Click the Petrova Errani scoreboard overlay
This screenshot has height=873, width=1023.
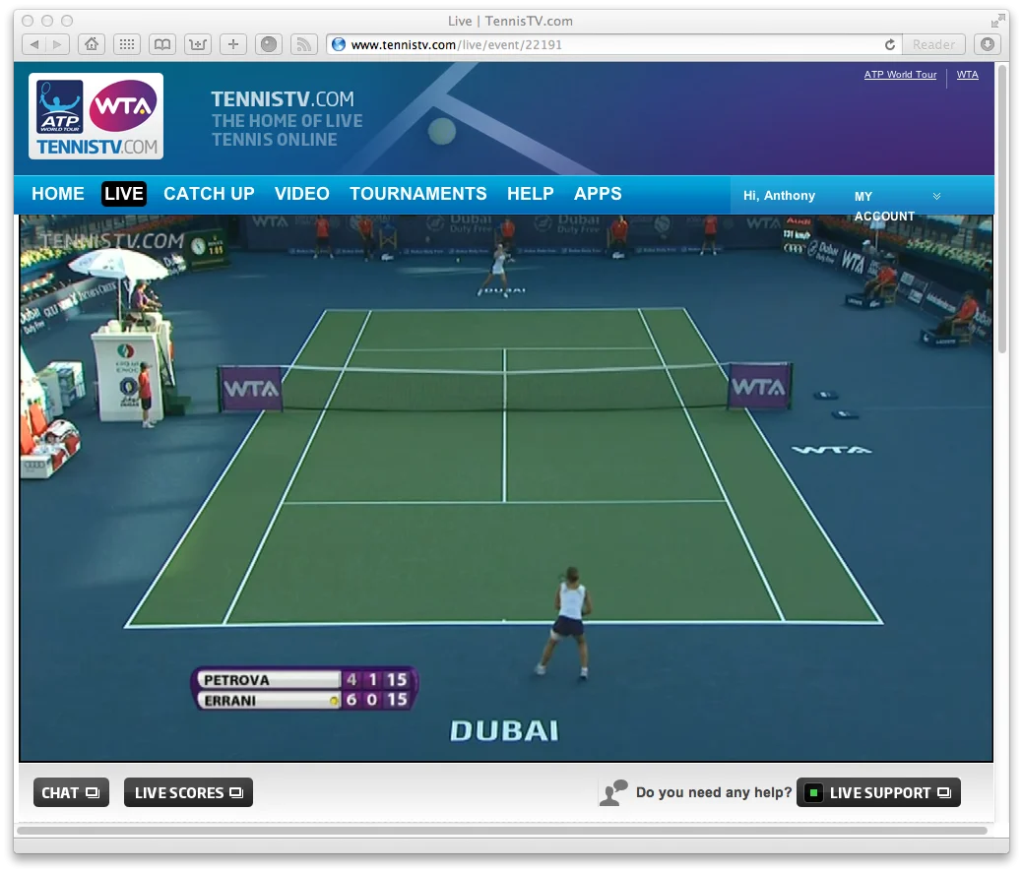pyautogui.click(x=304, y=689)
